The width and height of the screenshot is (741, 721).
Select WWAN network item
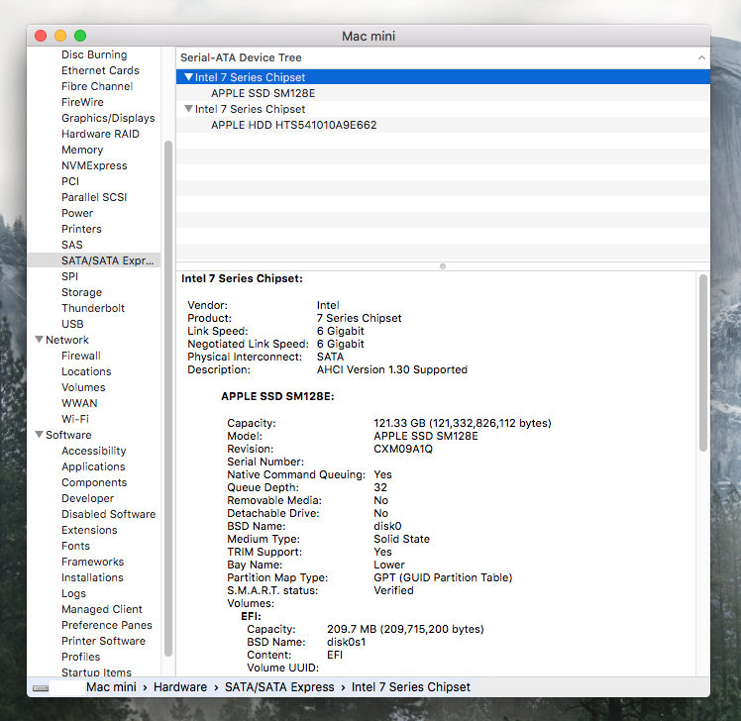pyautogui.click(x=79, y=403)
